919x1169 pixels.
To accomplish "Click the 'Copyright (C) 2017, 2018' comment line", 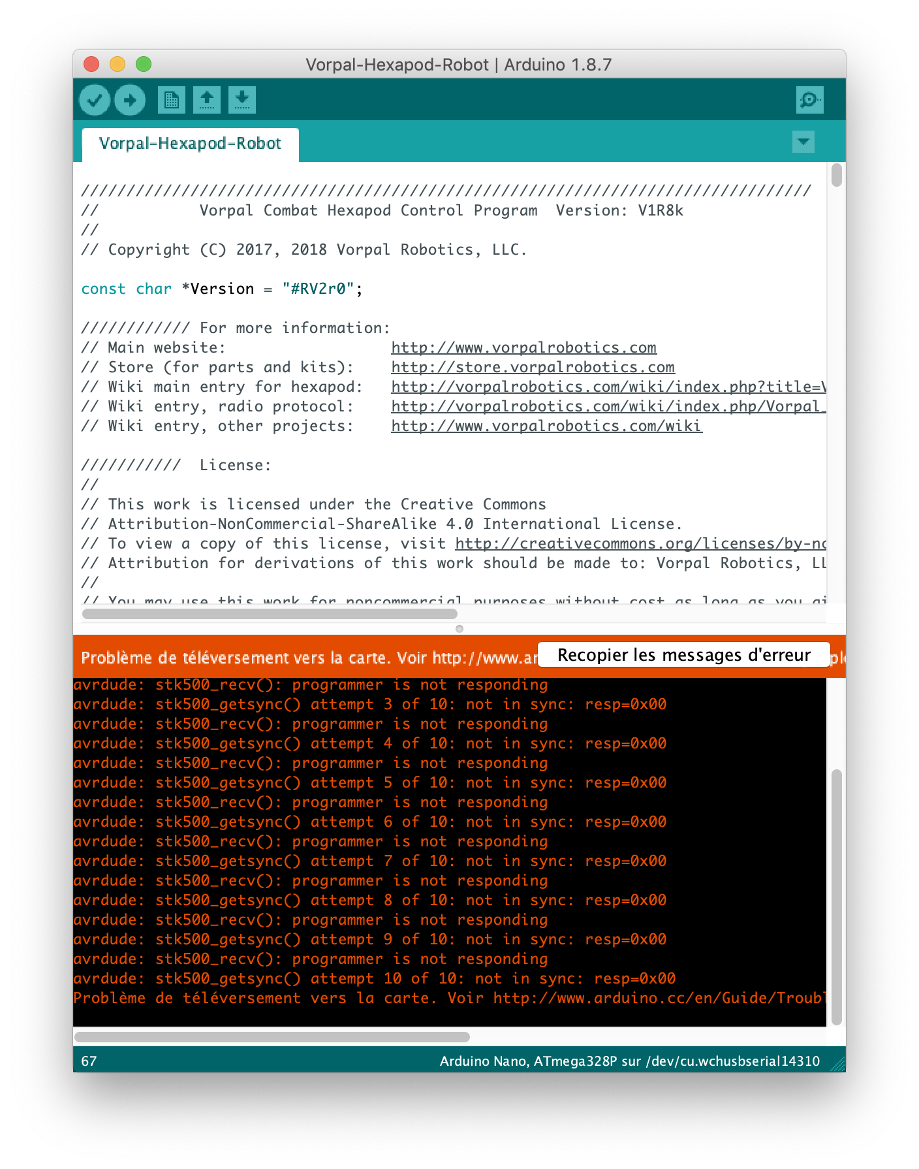I will click(304, 249).
